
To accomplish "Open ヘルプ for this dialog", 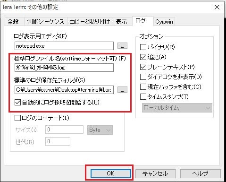I will point(201,173).
